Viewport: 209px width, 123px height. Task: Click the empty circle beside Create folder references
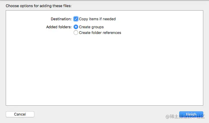click(76, 33)
